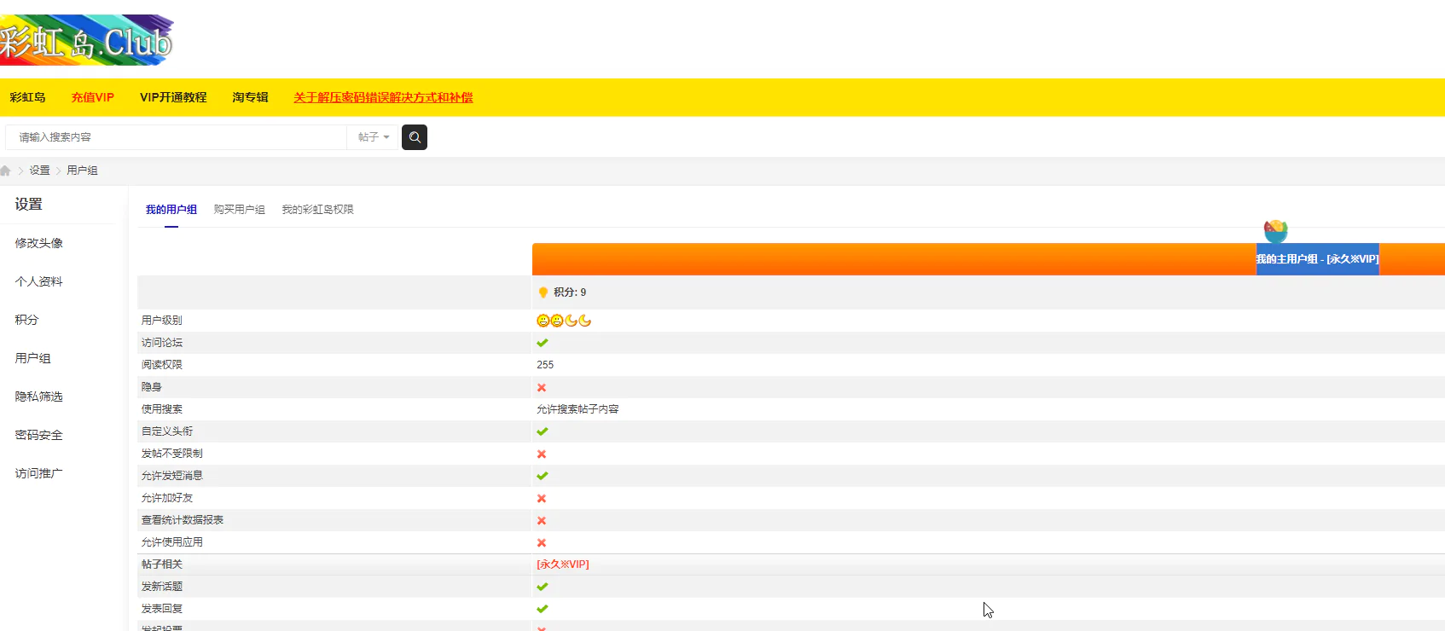Open 充值VIP navigation item
The width and height of the screenshot is (1445, 631).
click(93, 97)
